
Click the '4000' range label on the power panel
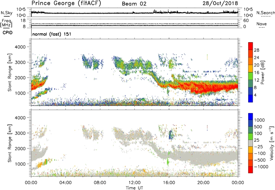click(20, 47)
